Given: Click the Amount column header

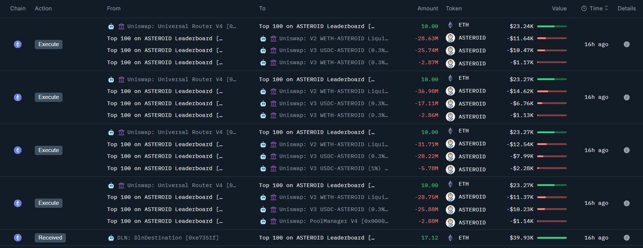Looking at the screenshot, I should tap(428, 9).
